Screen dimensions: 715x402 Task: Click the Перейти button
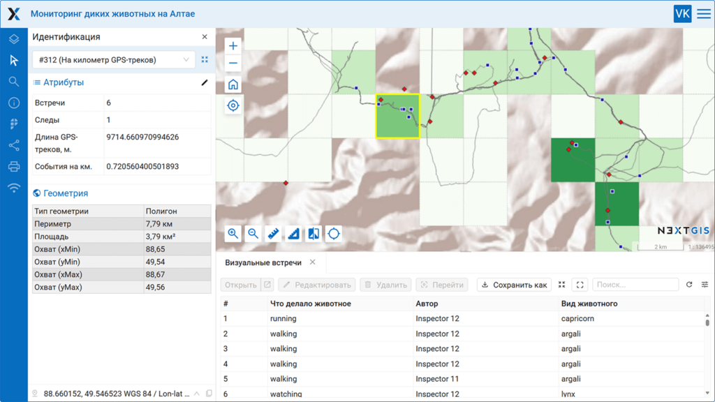click(x=442, y=285)
